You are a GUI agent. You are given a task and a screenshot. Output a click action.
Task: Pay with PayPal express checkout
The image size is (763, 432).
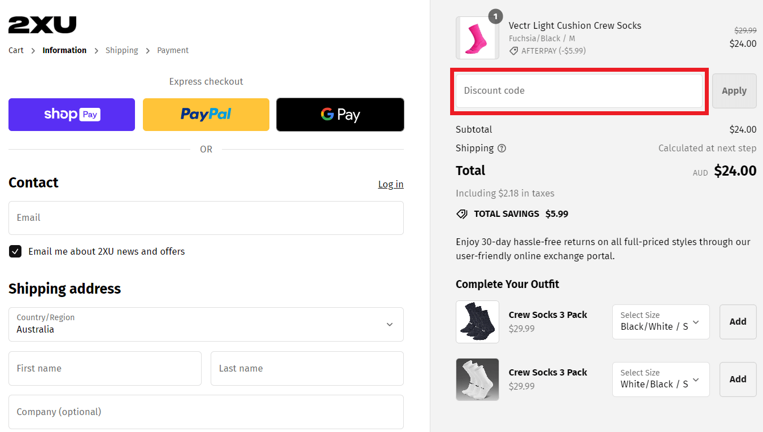coord(206,115)
